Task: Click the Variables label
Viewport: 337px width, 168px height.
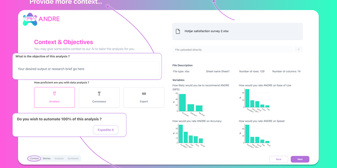Action: 178,80
